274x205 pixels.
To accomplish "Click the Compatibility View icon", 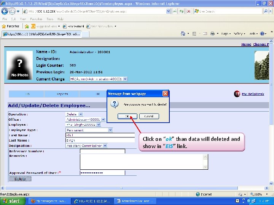I will pyautogui.click(x=175, y=11).
